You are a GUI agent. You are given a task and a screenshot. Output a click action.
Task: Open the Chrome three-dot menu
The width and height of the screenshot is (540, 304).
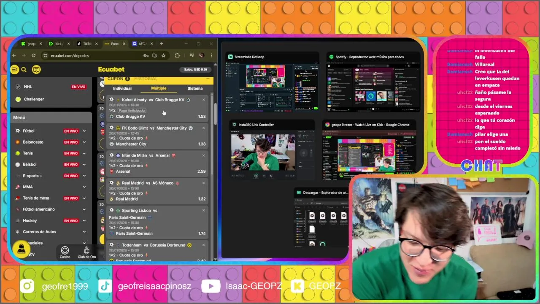211,55
